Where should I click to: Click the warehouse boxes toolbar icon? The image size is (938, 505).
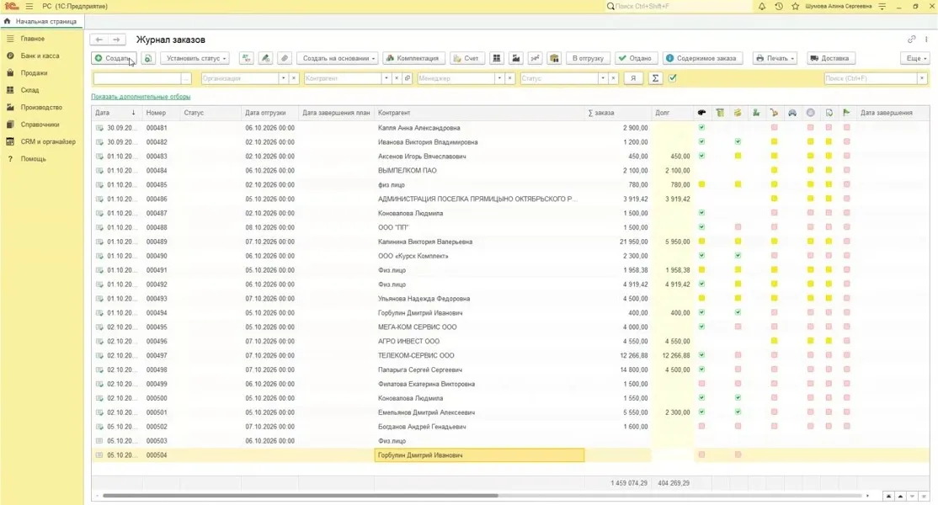point(555,59)
